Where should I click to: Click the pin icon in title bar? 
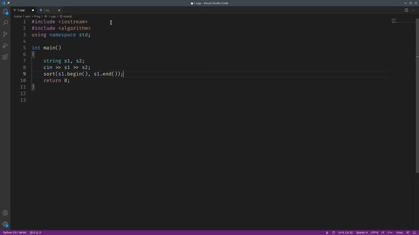(x=9, y=3)
